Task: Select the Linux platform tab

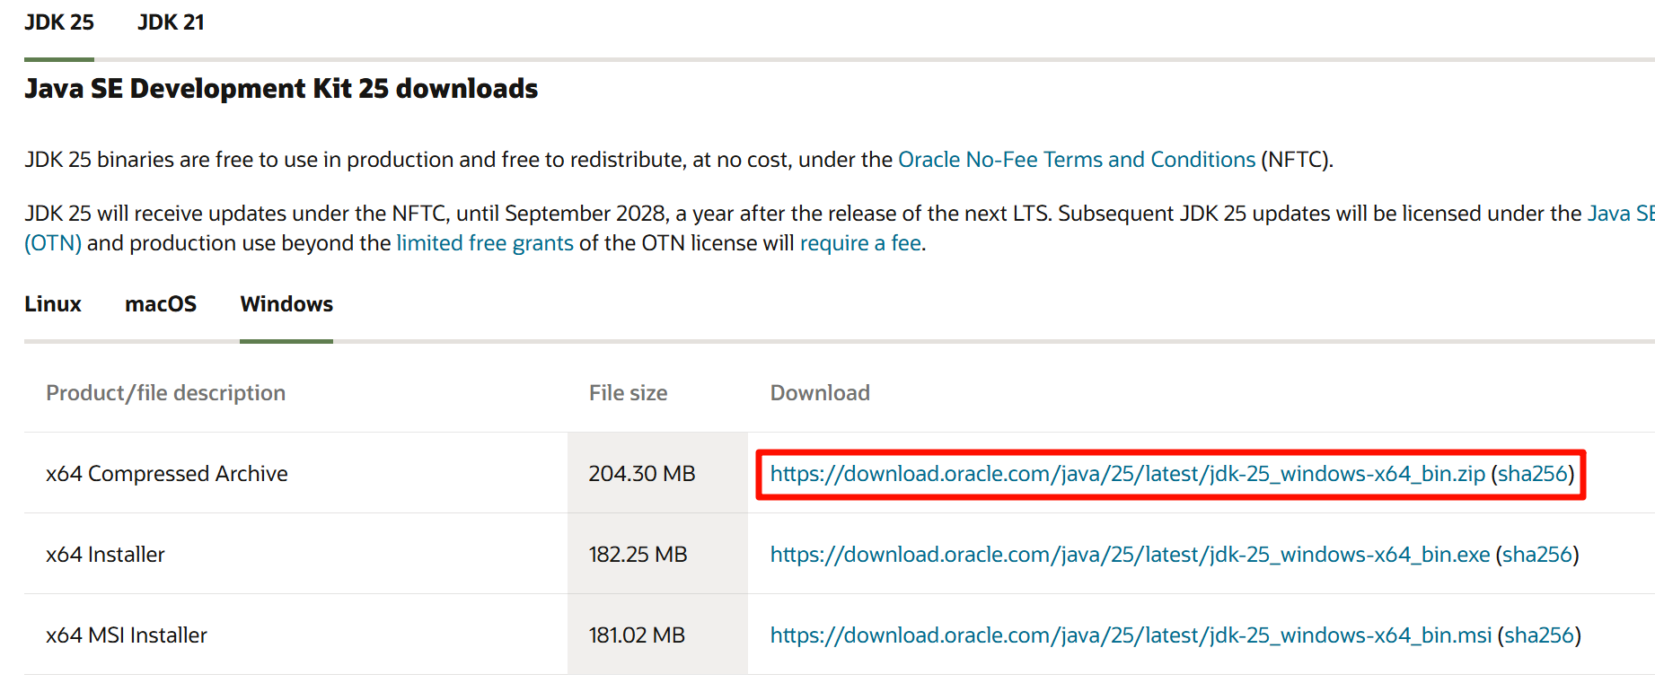Action: 53,304
